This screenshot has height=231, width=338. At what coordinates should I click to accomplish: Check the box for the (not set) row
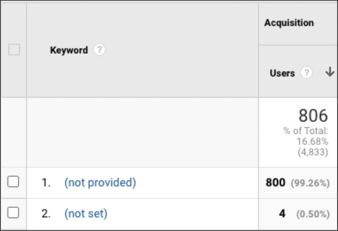click(13, 213)
